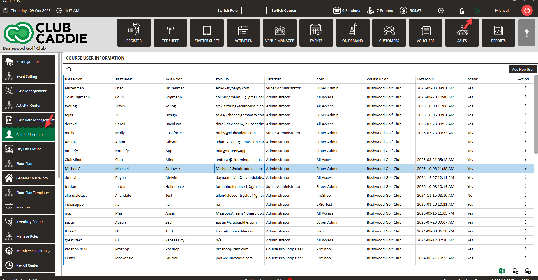Open Membership Settings from sidebar
The width and height of the screenshot is (538, 280).
29,251
